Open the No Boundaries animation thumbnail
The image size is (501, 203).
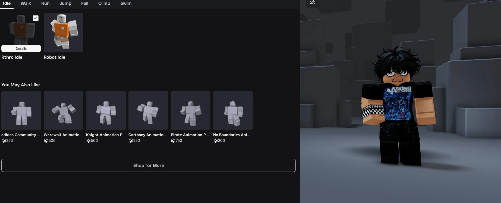[233, 110]
